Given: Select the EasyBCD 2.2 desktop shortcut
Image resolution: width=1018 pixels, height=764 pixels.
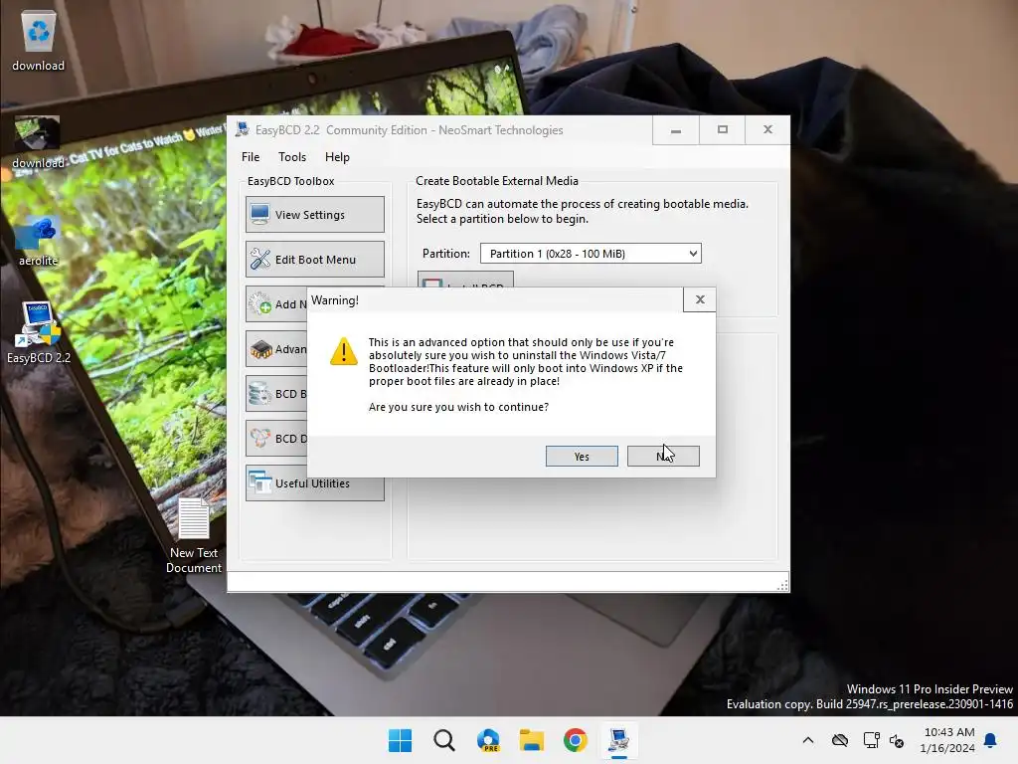Looking at the screenshot, I should [39, 332].
